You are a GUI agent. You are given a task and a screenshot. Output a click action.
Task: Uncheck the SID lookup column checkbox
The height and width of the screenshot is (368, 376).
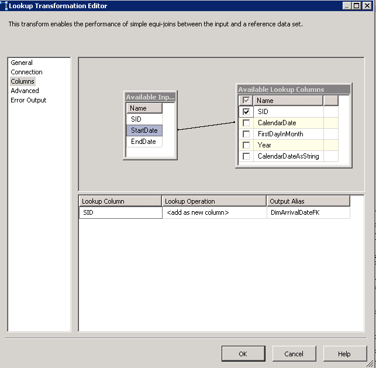tap(246, 112)
